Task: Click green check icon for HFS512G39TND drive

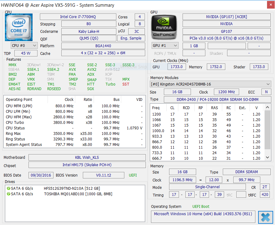Action: (8, 189)
